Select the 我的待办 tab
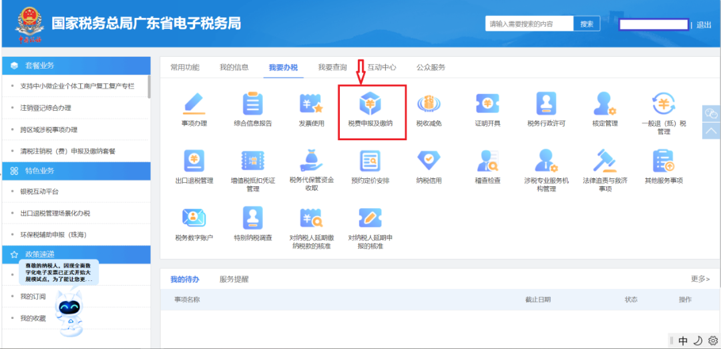The image size is (721, 349). pos(185,279)
